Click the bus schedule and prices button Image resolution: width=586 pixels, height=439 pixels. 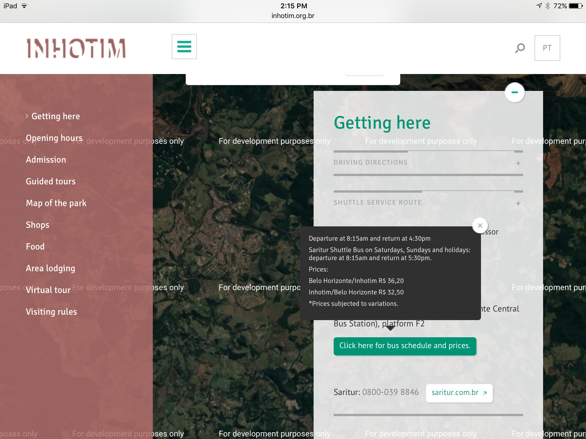(405, 346)
